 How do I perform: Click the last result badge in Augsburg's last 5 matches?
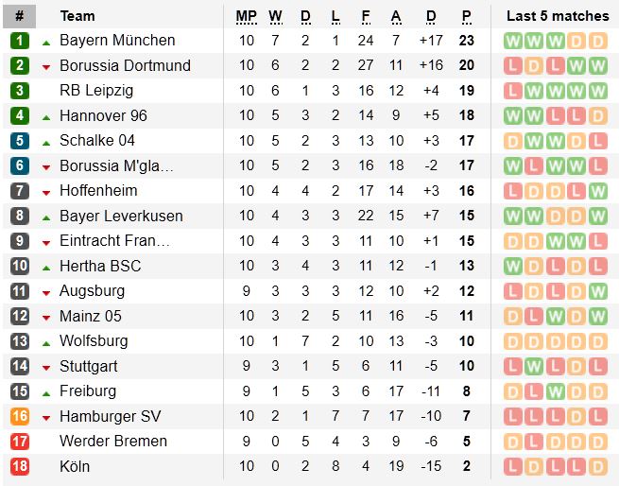(597, 291)
